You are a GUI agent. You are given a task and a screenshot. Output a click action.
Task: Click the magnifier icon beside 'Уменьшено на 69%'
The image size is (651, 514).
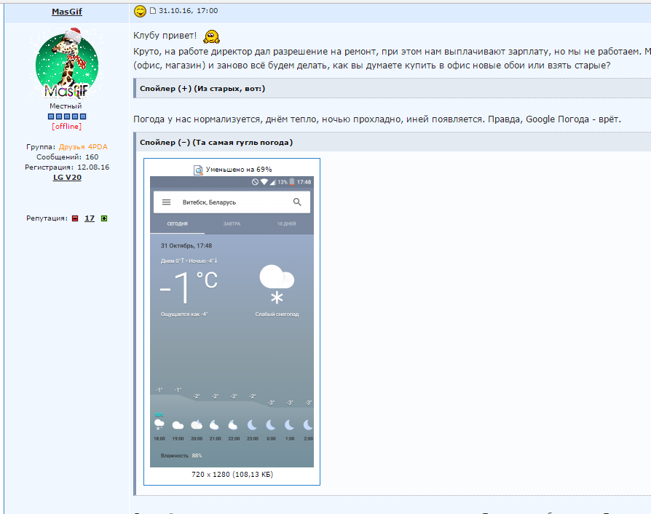(x=198, y=170)
